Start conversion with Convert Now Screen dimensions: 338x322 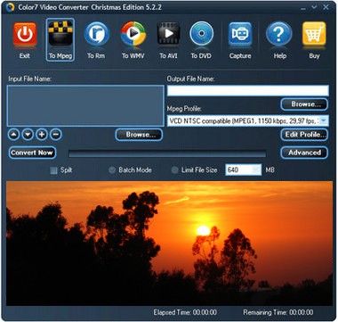[32, 153]
